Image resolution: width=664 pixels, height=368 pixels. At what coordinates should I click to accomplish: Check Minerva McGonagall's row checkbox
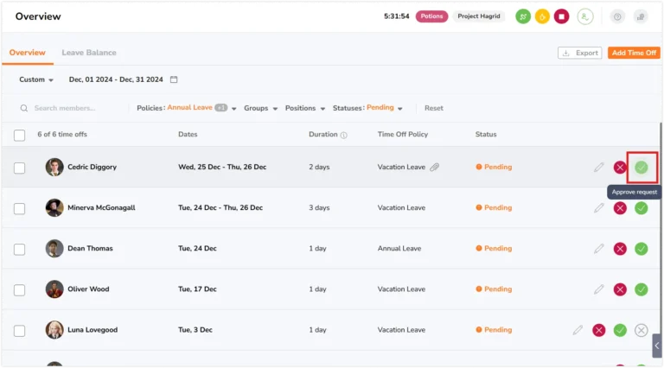click(20, 208)
